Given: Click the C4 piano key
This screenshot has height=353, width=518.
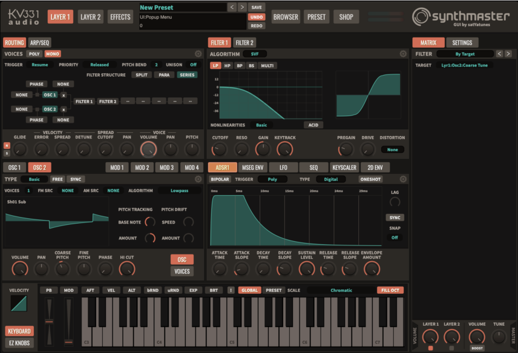Looking at the screenshot, I should pyautogui.click(x=159, y=337).
